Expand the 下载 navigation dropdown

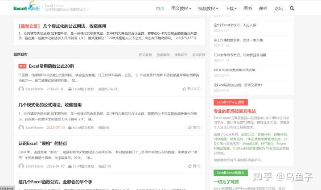tap(231, 8)
